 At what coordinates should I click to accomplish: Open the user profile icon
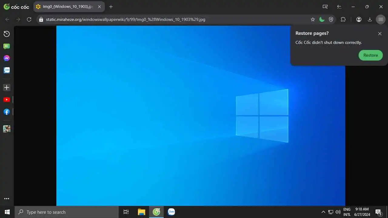click(x=359, y=19)
